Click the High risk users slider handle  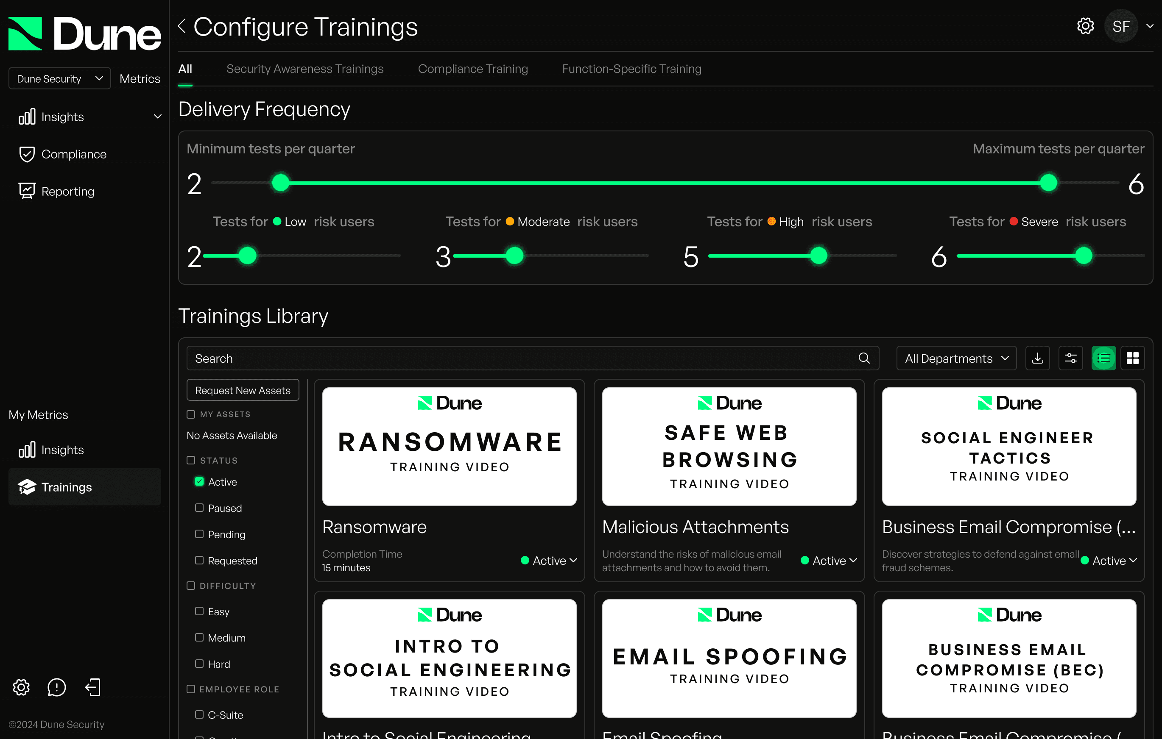818,256
